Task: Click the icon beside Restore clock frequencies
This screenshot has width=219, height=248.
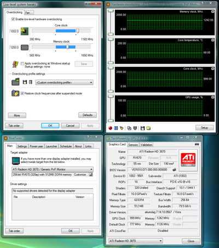Action: tap(15, 93)
